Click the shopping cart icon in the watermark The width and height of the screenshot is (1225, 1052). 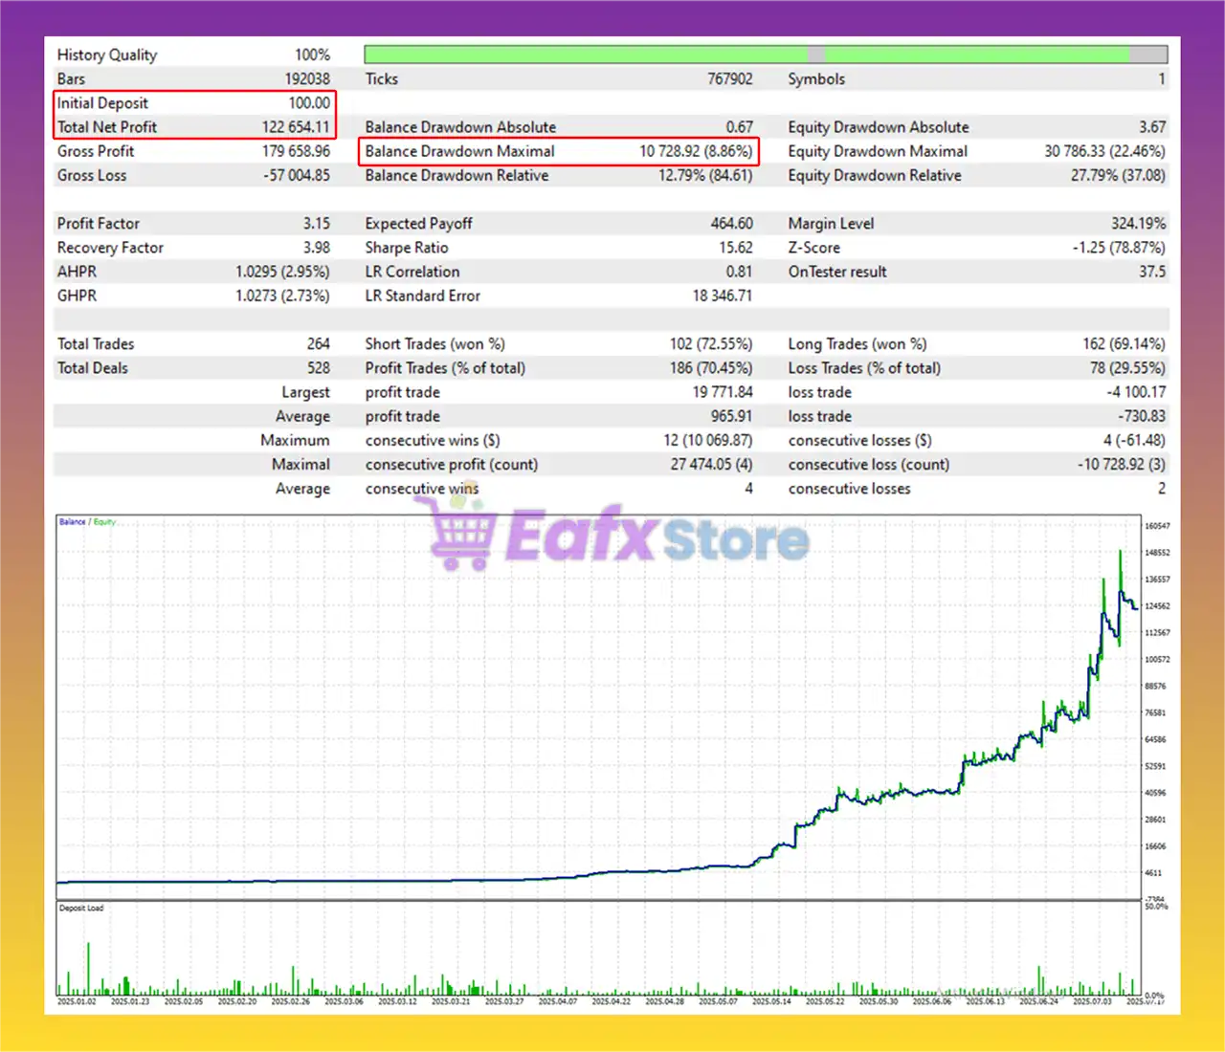(x=460, y=537)
